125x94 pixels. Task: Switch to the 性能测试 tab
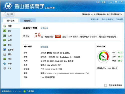(28, 21)
